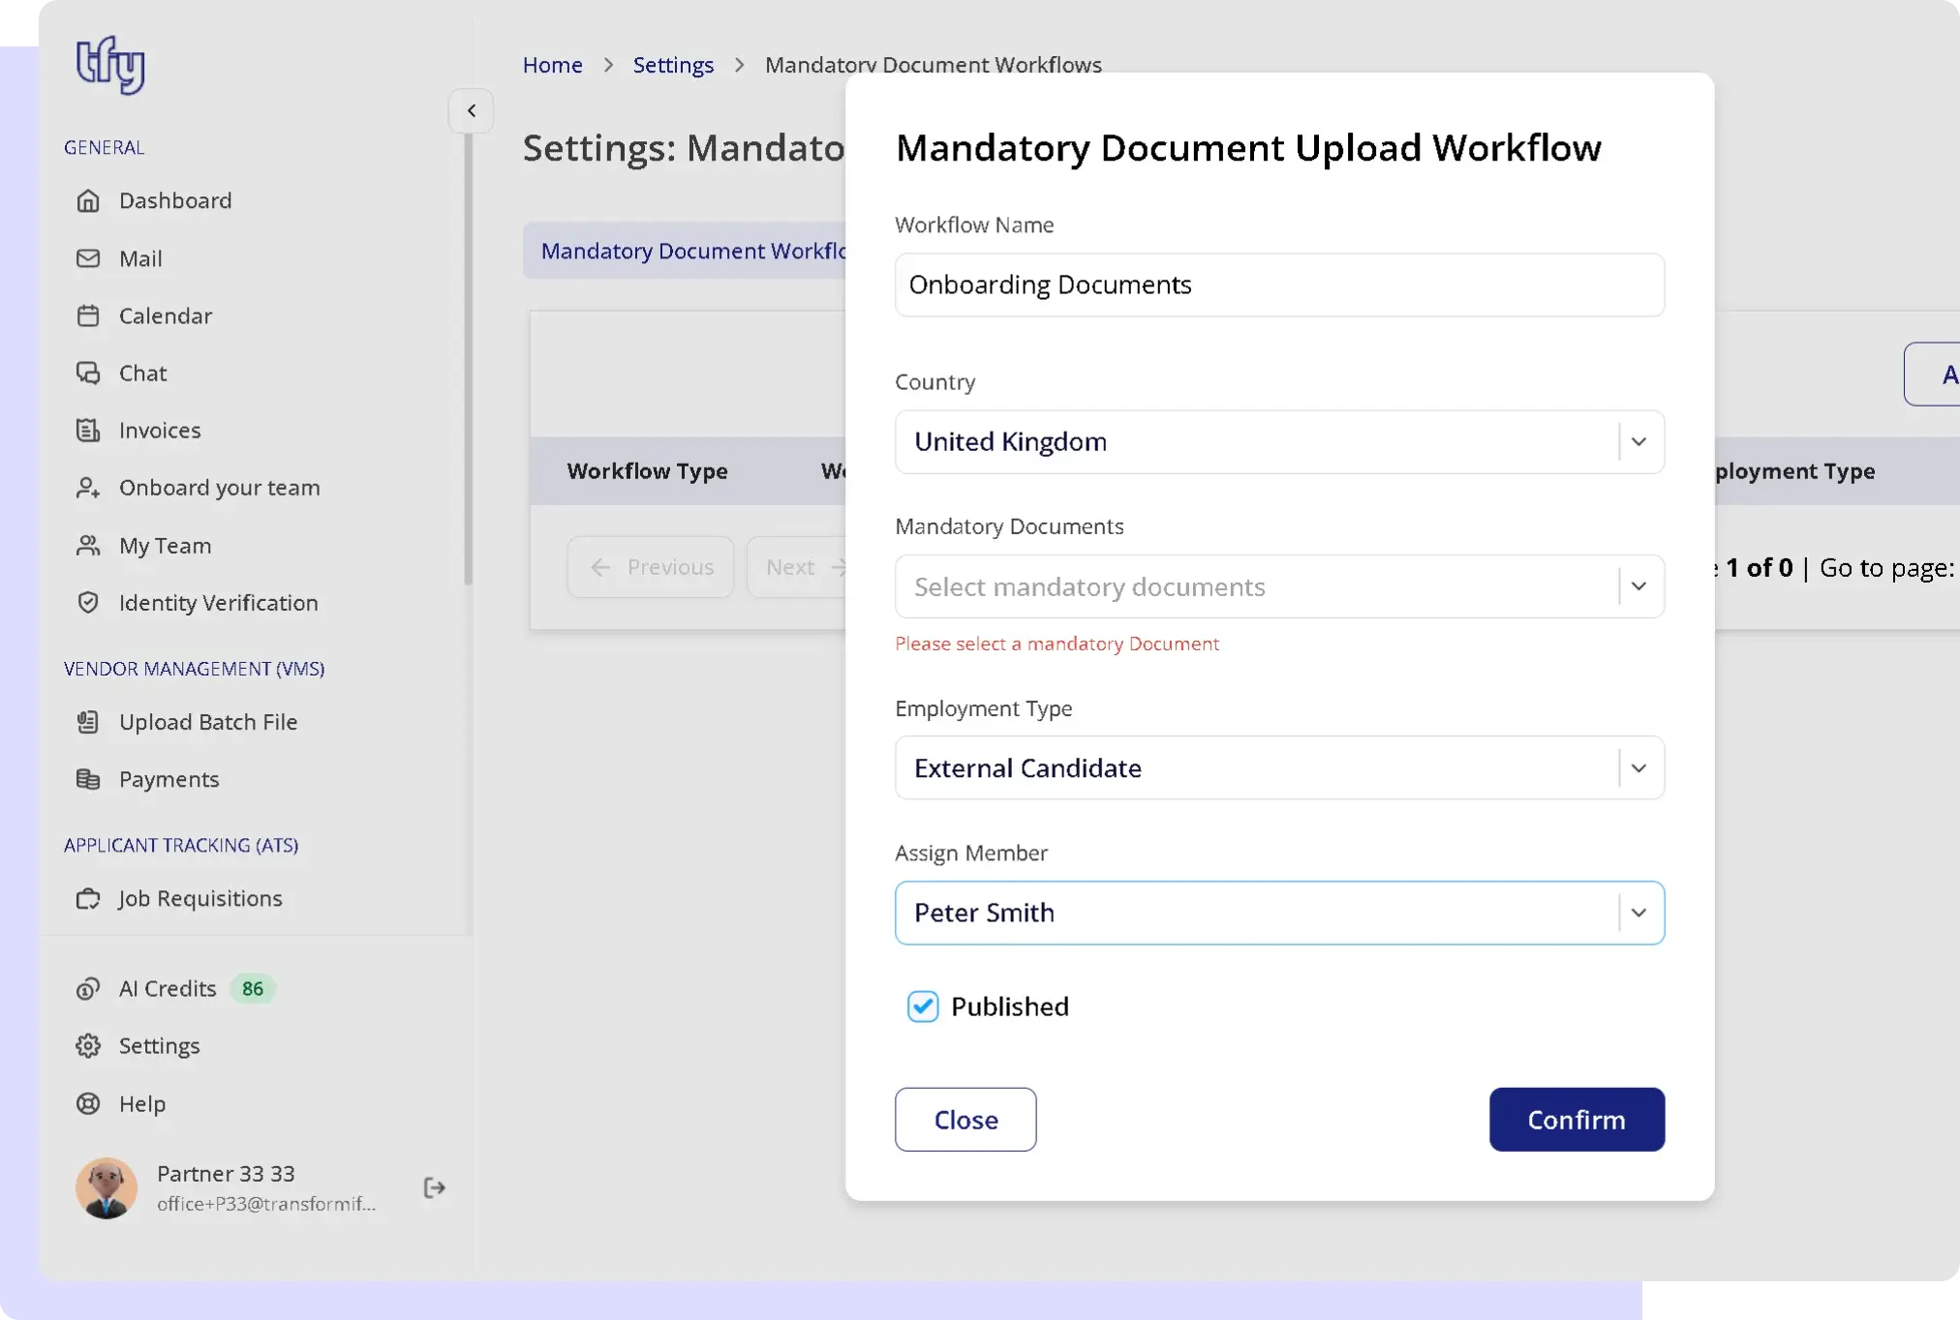
Task: Click the Chat bubbles icon
Action: tap(88, 373)
